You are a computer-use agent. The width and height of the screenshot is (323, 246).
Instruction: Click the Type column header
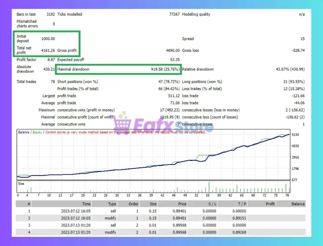[112, 204]
